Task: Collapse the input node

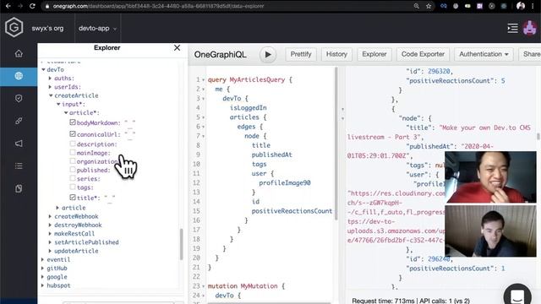Action: point(58,104)
